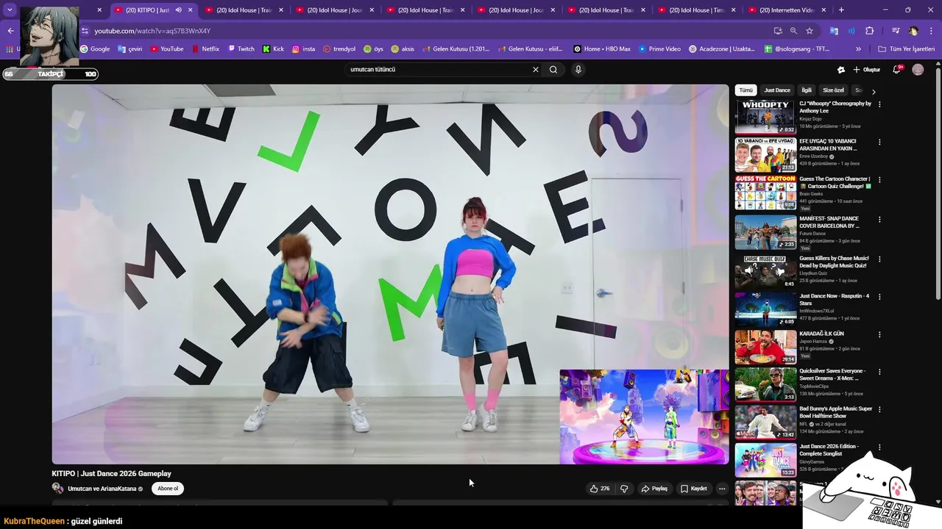Click the page vertical scrollbar

(938, 184)
